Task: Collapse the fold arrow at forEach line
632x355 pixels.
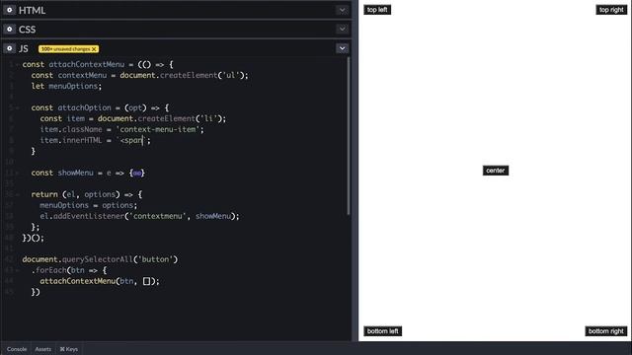Action: [x=17, y=270]
